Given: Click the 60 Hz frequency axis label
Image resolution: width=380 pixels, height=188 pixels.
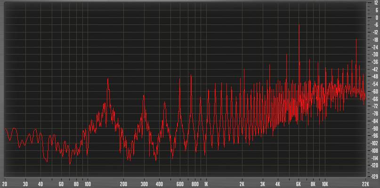Looking at the screenshot, I should (x=61, y=184).
